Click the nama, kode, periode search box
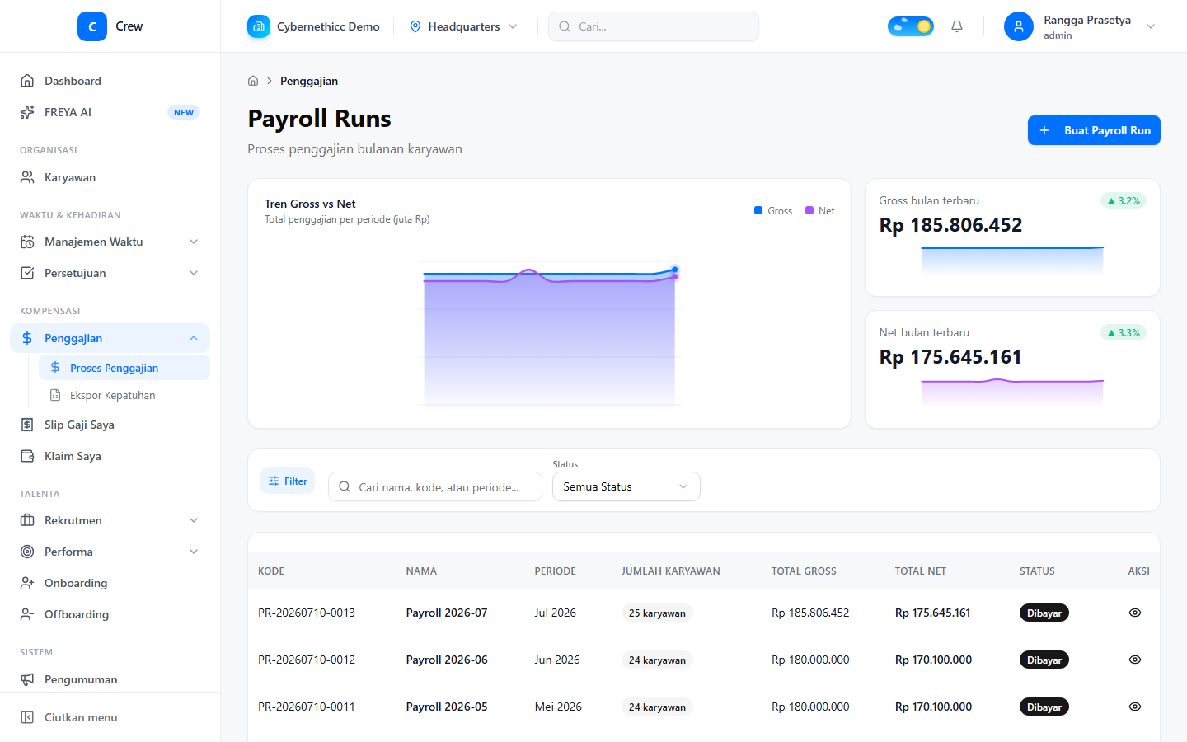Image resolution: width=1187 pixels, height=742 pixels. (435, 486)
